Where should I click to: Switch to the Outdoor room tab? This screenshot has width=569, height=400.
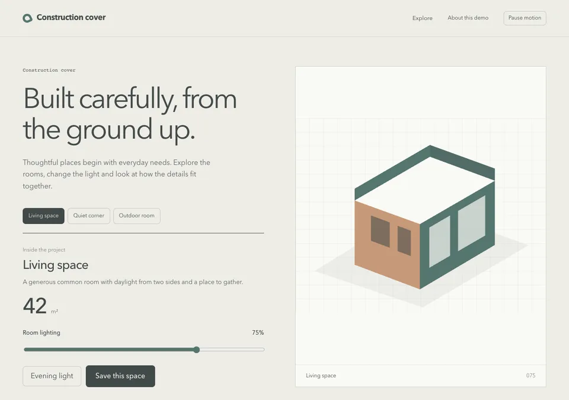137,216
